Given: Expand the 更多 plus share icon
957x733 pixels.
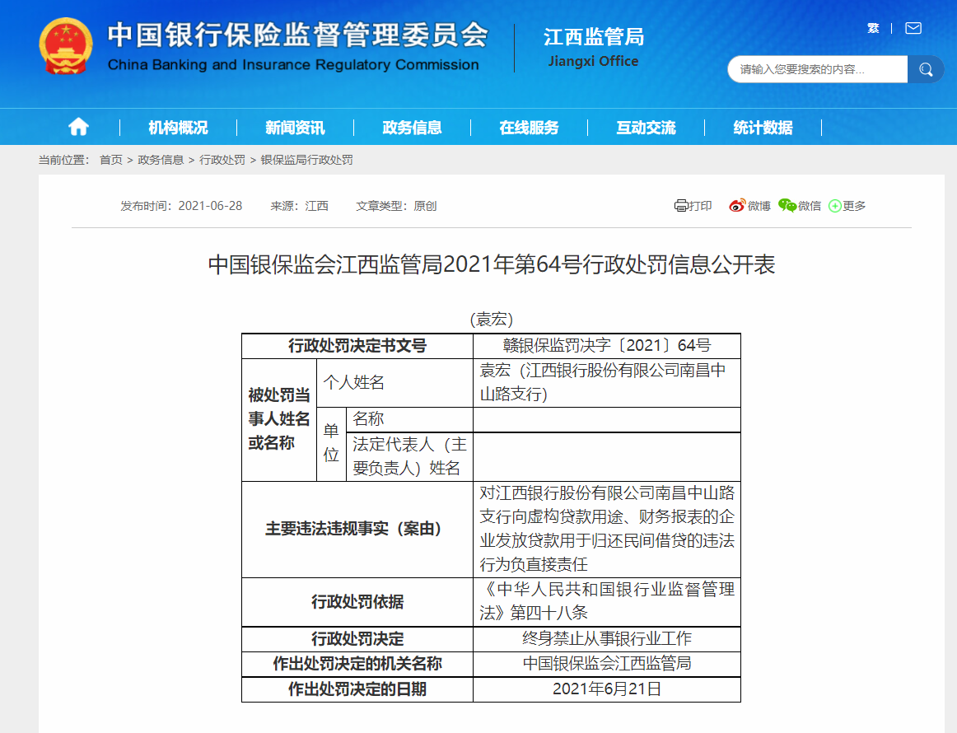Looking at the screenshot, I should point(835,206).
